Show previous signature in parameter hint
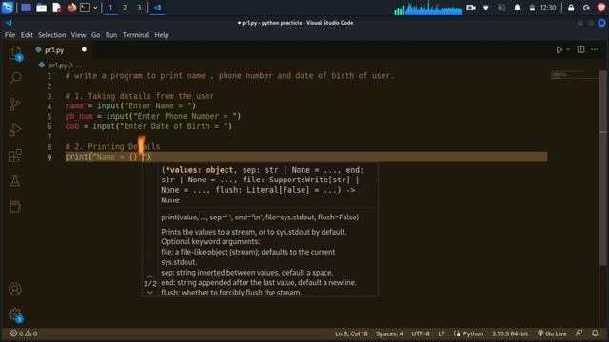The height and width of the screenshot is (342, 609). point(150,276)
